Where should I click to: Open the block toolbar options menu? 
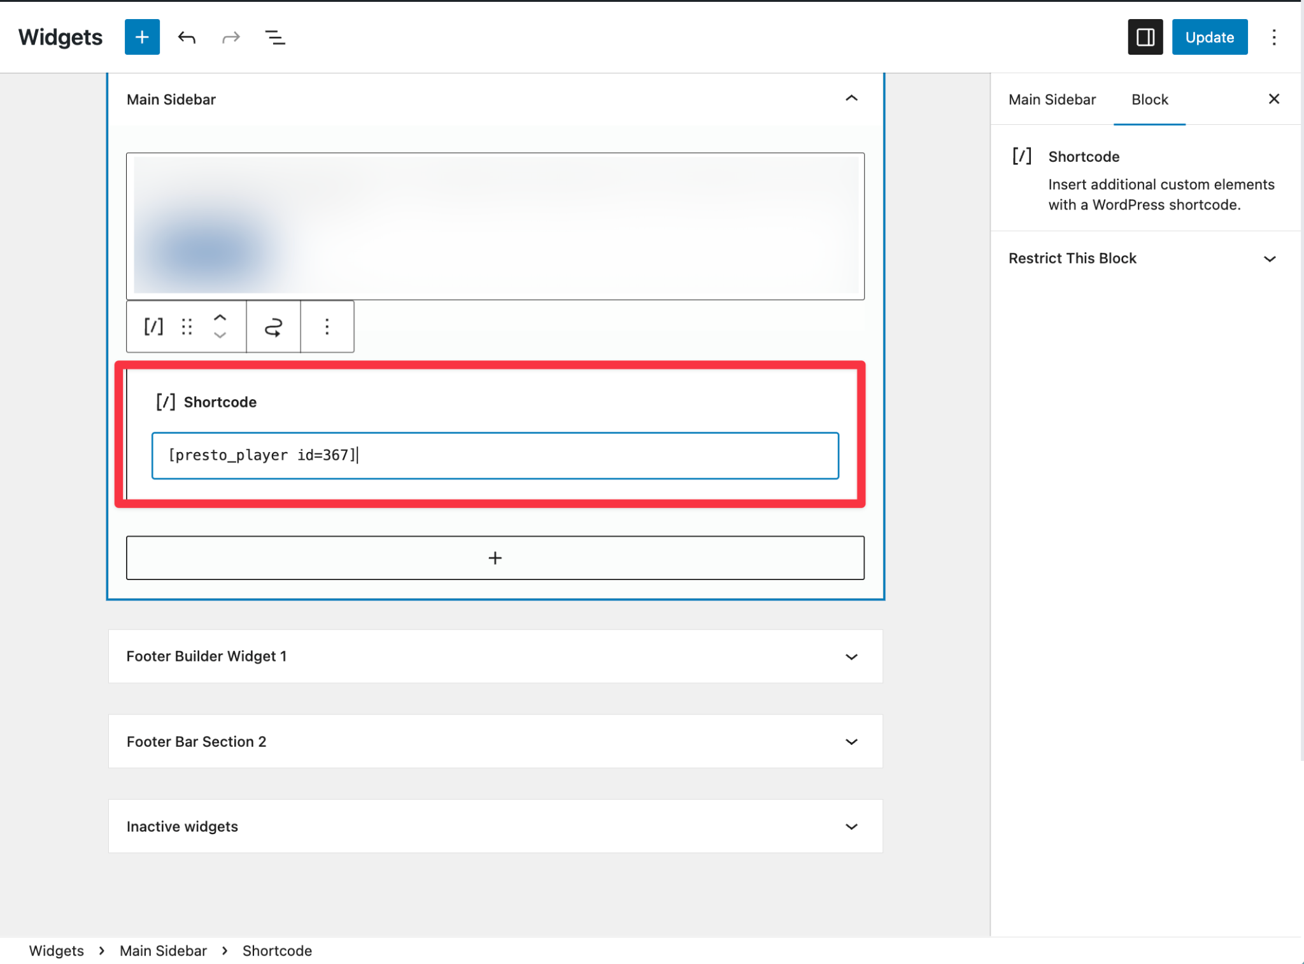point(327,327)
